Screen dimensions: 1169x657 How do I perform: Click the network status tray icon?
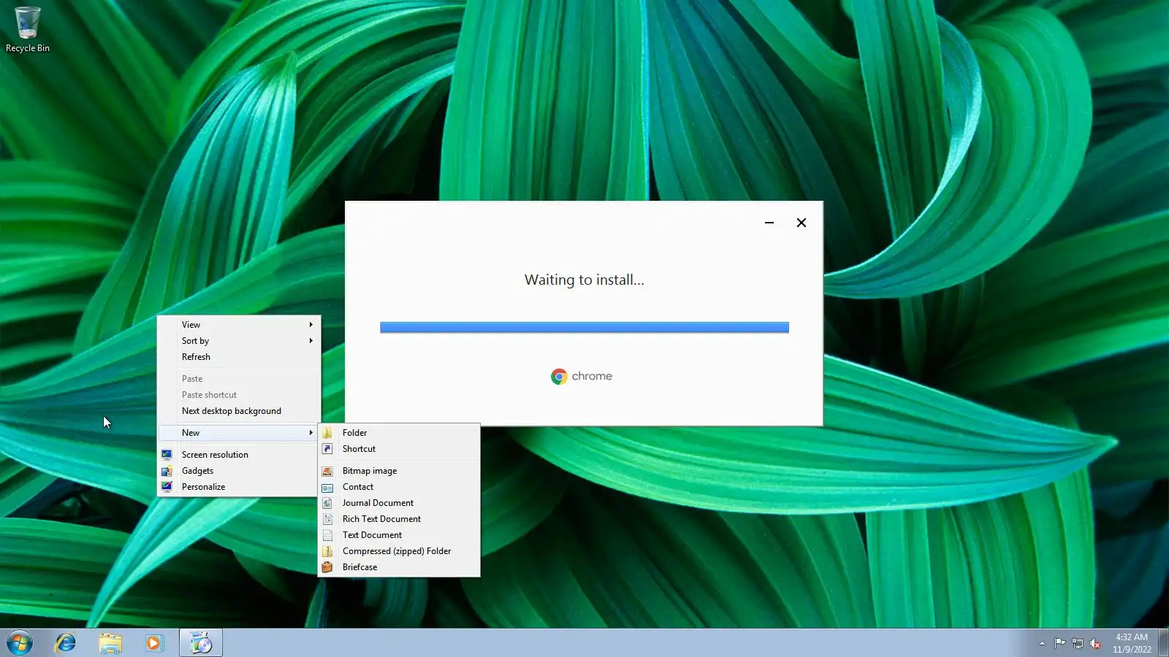click(x=1078, y=643)
